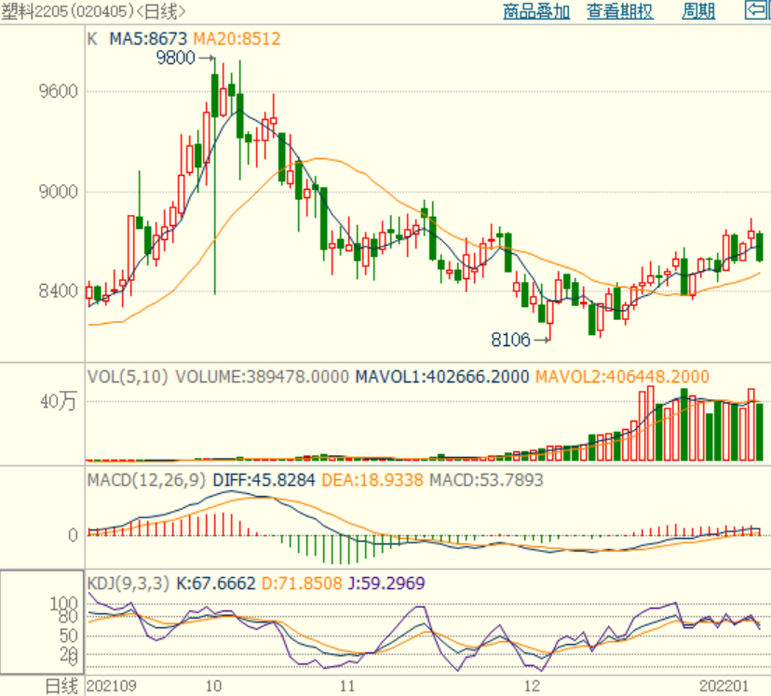Image resolution: width=771 pixels, height=696 pixels.
Task: Click the 8106 low price marker
Action: (511, 341)
